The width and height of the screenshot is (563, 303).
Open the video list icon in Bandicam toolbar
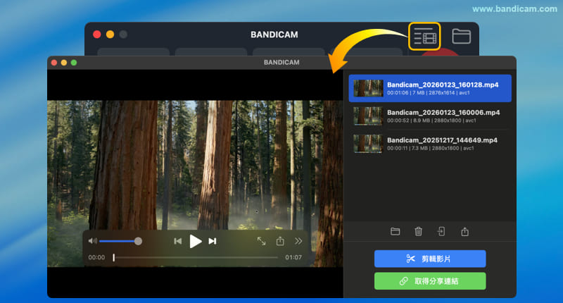[x=424, y=36]
